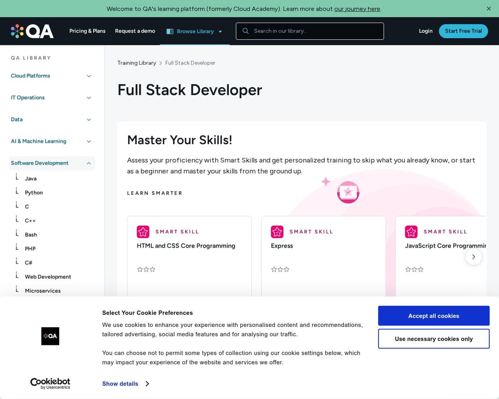Open the Express smart skill card title
This screenshot has width=499, height=399.
coord(282,246)
